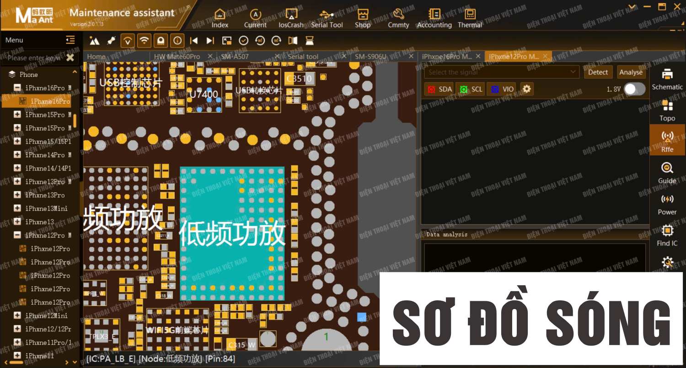
Task: Toggle the downward signal icon in toolbar
Action: click(x=128, y=41)
